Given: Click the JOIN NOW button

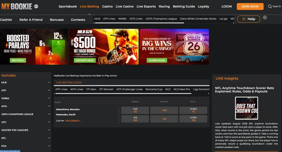Looking at the screenshot, I should [x=250, y=7].
